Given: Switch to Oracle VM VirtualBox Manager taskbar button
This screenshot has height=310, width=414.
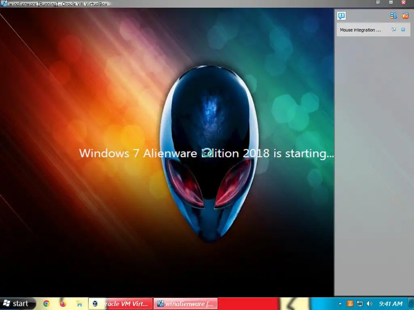Looking at the screenshot, I should [x=120, y=304].
